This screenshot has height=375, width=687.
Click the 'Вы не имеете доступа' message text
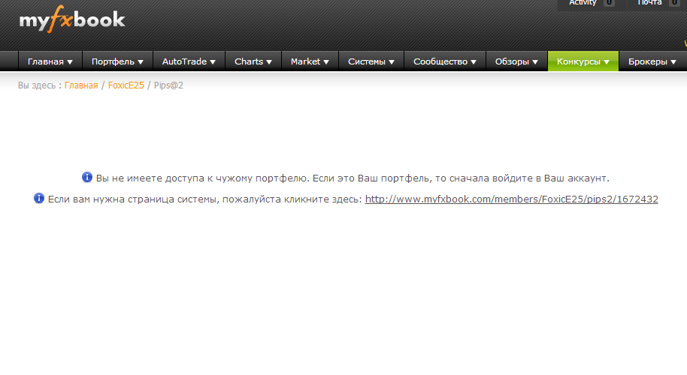click(x=353, y=178)
